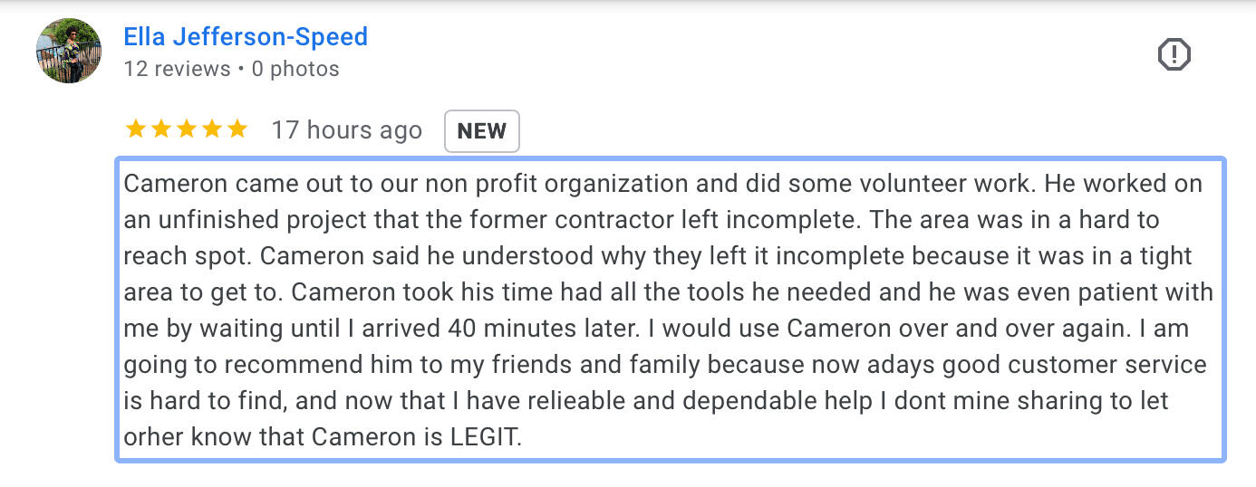The height and width of the screenshot is (487, 1256).
Task: Click the fourth star of the rating
Action: tap(211, 129)
